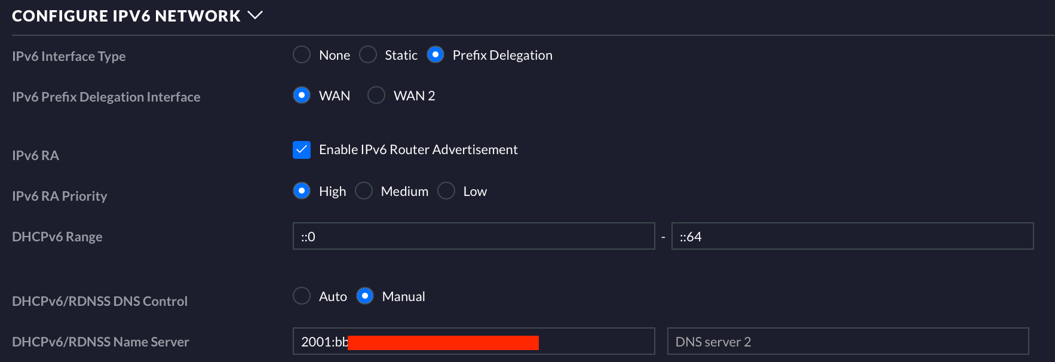Viewport: 1055px width, 362px height.
Task: Select Manual DNS control option
Action: pyautogui.click(x=365, y=296)
